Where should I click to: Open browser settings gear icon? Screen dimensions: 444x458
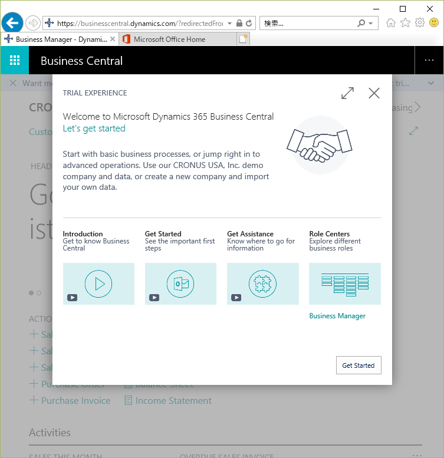click(x=420, y=22)
